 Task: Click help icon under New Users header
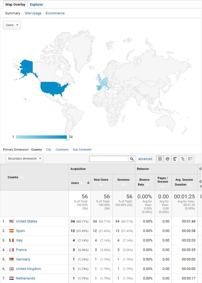(101, 184)
